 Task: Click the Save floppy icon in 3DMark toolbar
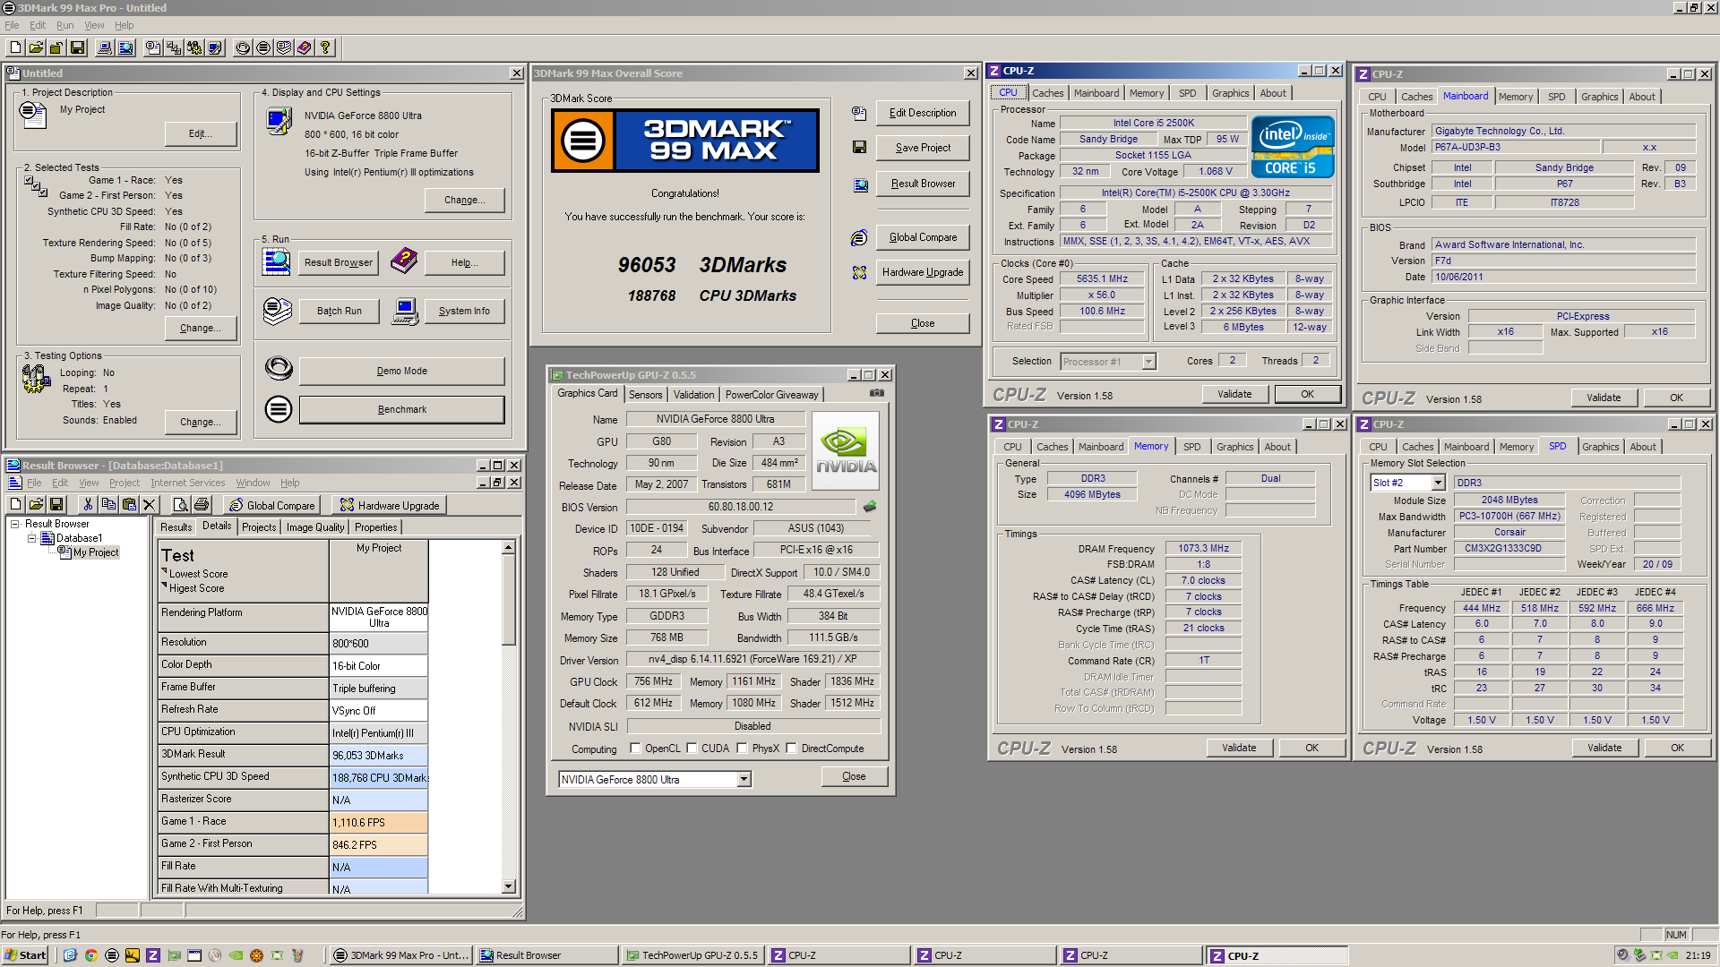click(77, 47)
